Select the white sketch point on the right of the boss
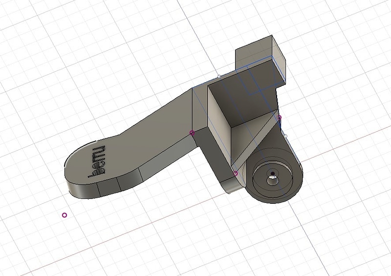The width and height of the screenshot is (391, 276). pyautogui.click(x=286, y=136)
